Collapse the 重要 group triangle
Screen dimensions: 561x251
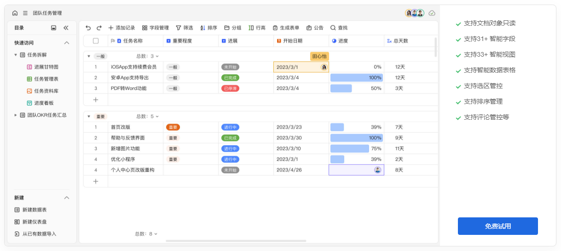click(x=89, y=117)
